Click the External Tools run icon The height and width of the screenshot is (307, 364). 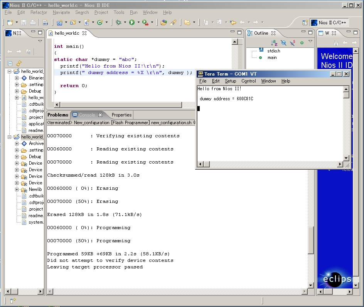click(145, 23)
